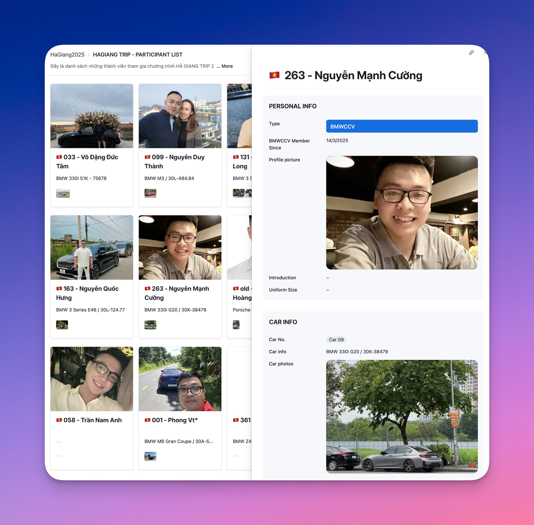Open profile photo of 033 Võ Đặng Đức Tâm
This screenshot has height=525, width=534.
point(92,116)
